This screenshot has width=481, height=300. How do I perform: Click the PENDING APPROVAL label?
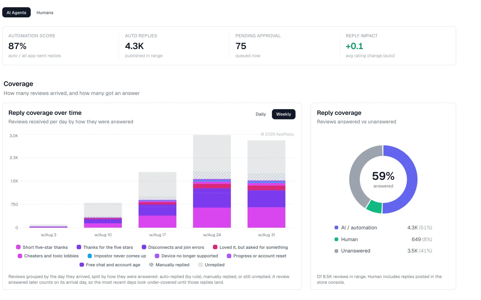click(x=258, y=36)
